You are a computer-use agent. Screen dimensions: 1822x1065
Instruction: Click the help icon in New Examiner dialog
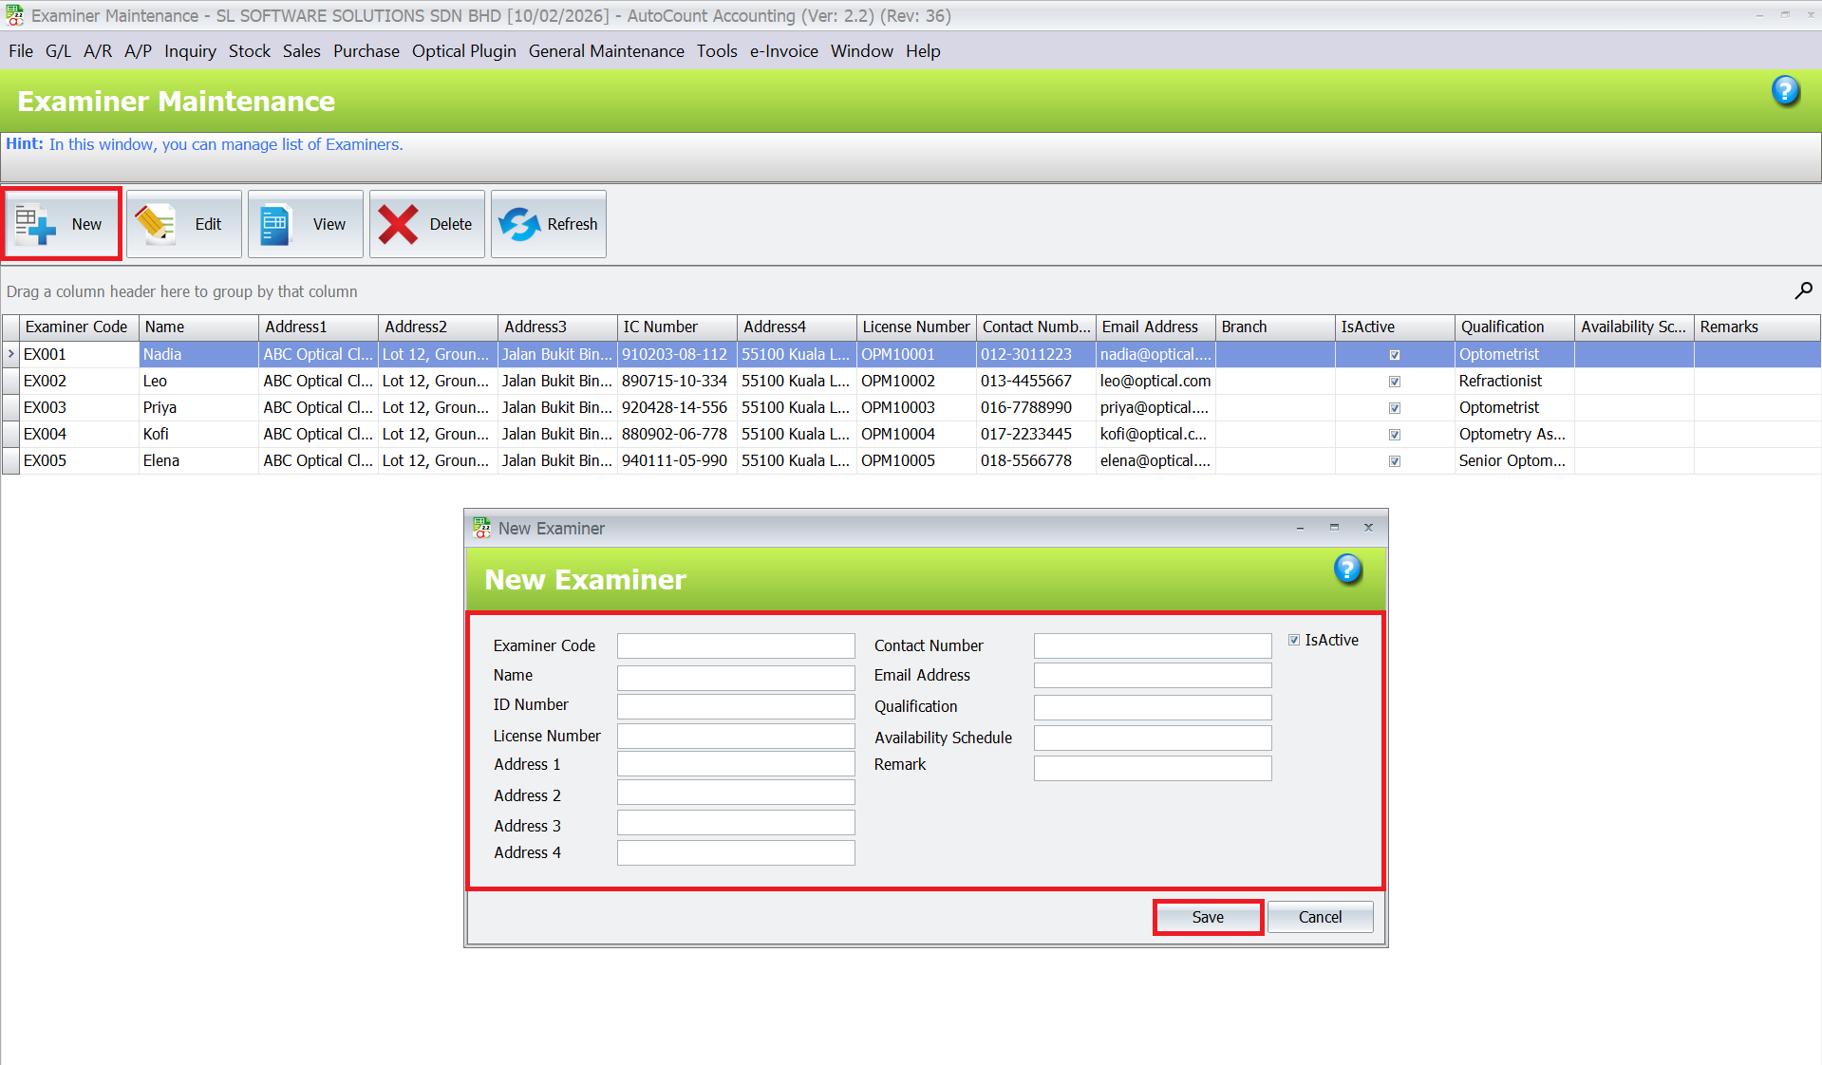[1347, 570]
